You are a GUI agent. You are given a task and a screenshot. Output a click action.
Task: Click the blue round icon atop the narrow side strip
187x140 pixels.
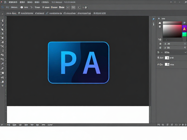coord(154,19)
